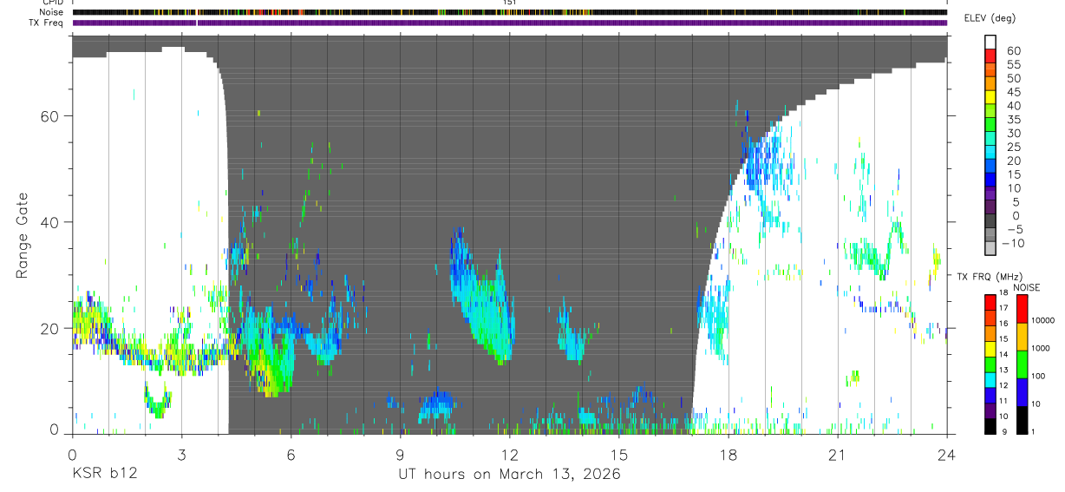Click the '−10' value in the ELEV legend
1065x492 pixels.
[x=1014, y=243]
